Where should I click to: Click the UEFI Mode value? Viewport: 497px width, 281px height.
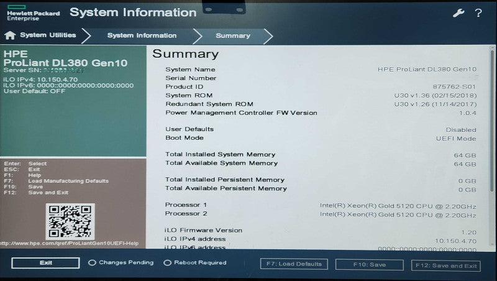456,139
